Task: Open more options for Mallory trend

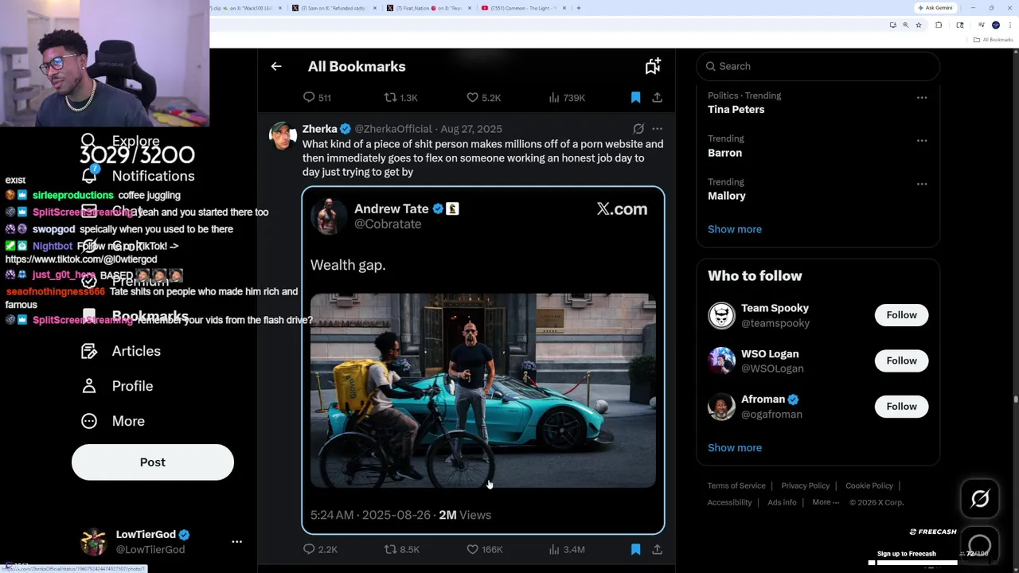Action: [922, 184]
